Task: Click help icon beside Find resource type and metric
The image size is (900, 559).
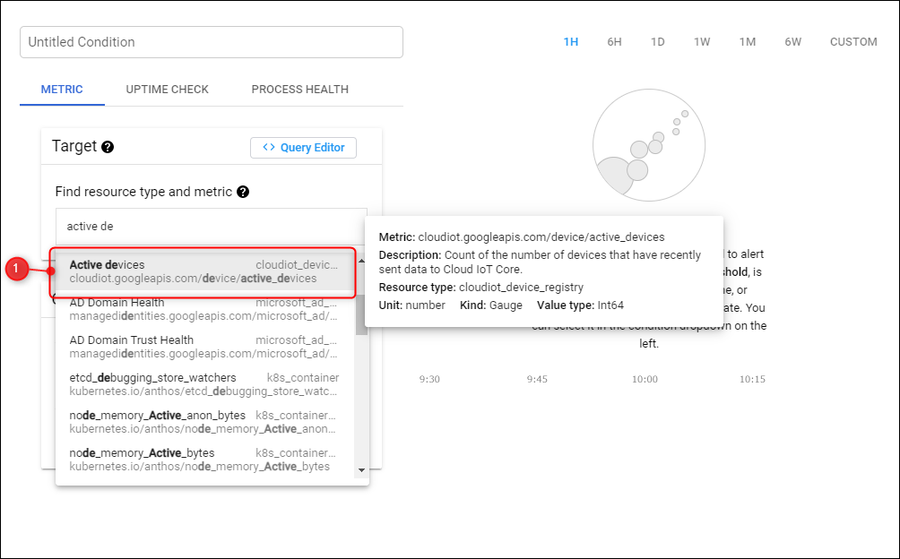Action: click(x=243, y=192)
